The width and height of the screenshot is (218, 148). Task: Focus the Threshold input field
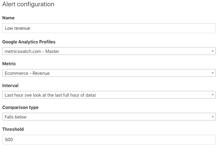tap(109, 140)
